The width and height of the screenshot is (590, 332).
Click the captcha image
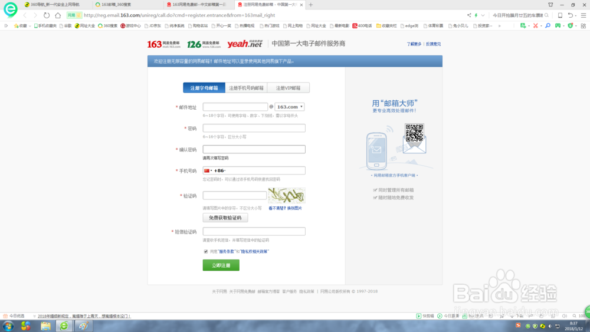click(x=287, y=196)
